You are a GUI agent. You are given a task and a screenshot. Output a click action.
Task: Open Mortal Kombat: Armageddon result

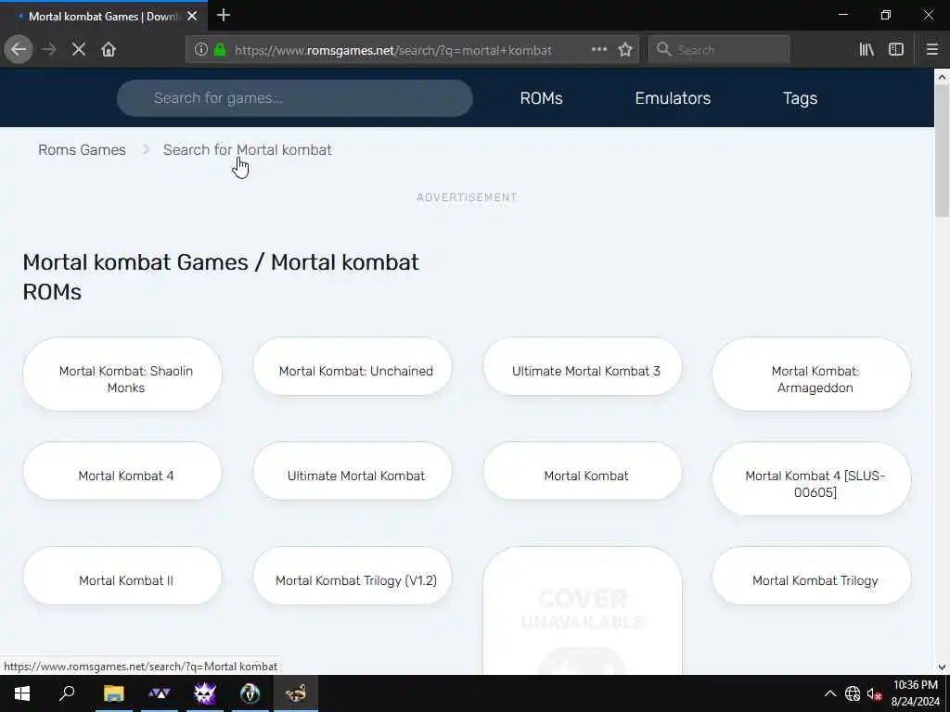(x=812, y=375)
